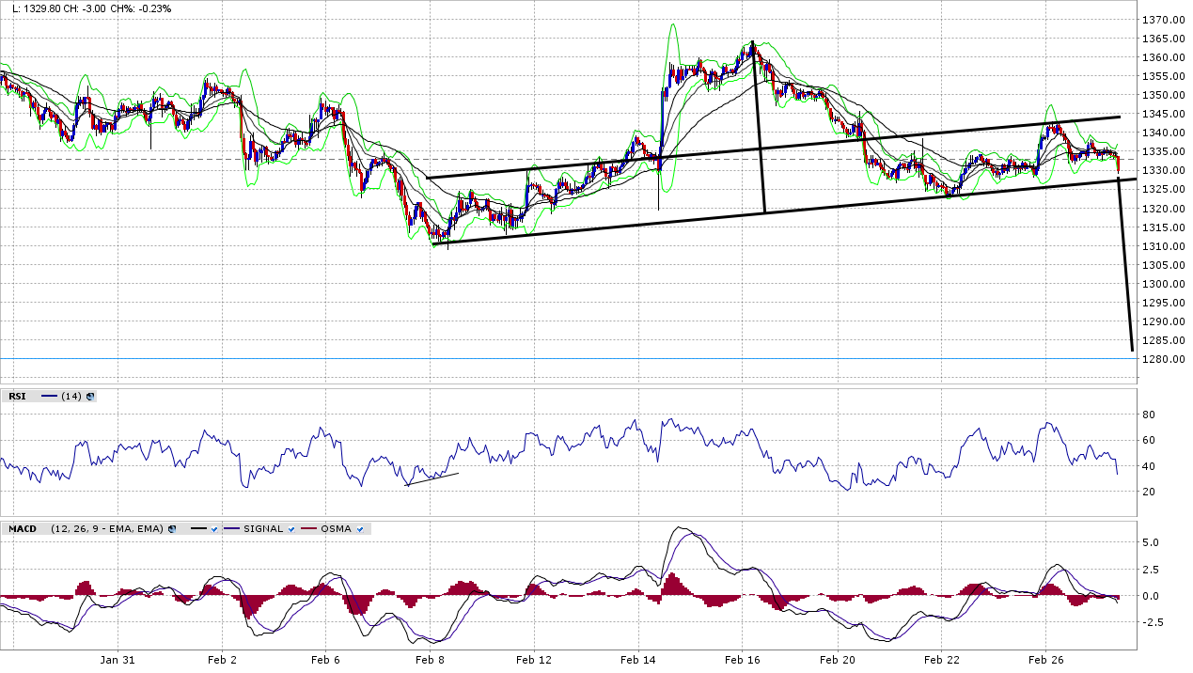
Task: Click MACD parameters (12, 26, 9 - EMA, EMA)
Action: tap(106, 529)
